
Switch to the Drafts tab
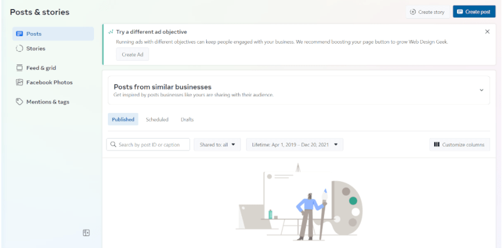point(187,119)
